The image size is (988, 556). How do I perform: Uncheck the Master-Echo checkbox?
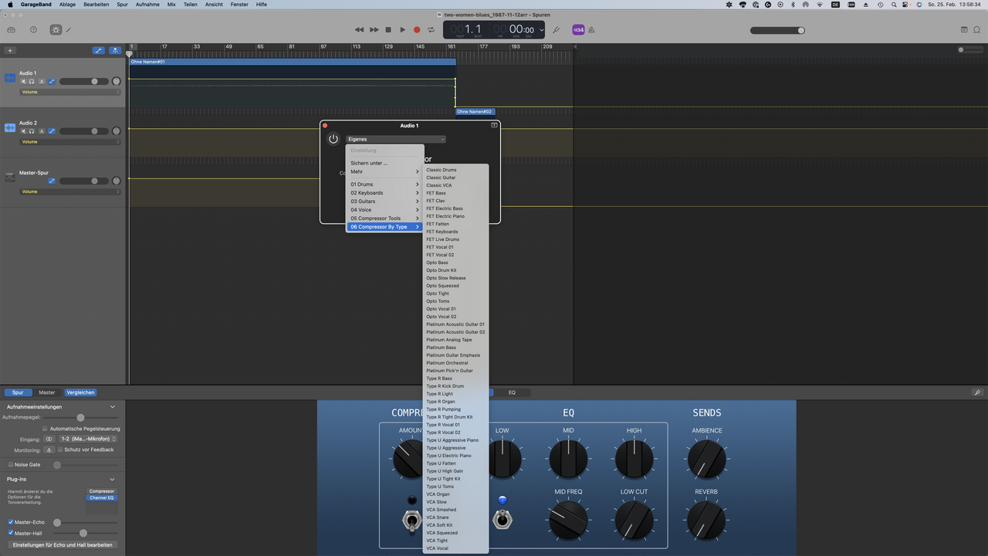point(10,522)
